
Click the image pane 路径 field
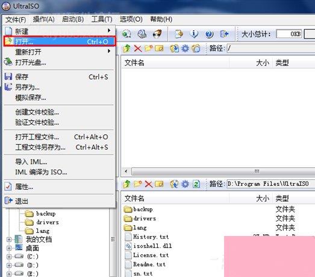(271, 48)
